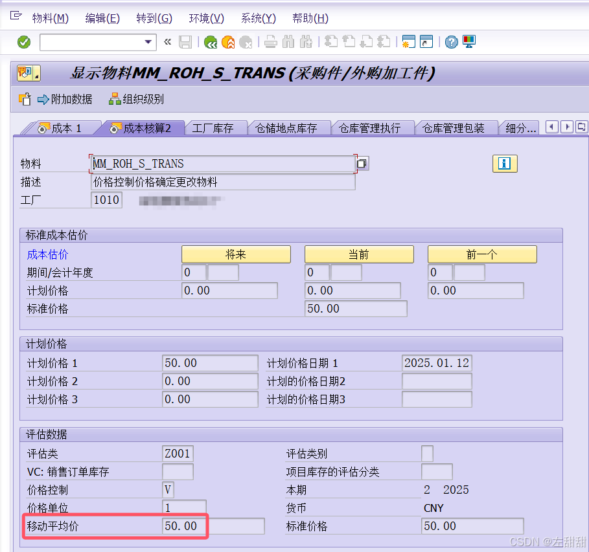This screenshot has width=589, height=552.
Task: Click the 计划价格 2 field
Action: coord(210,381)
